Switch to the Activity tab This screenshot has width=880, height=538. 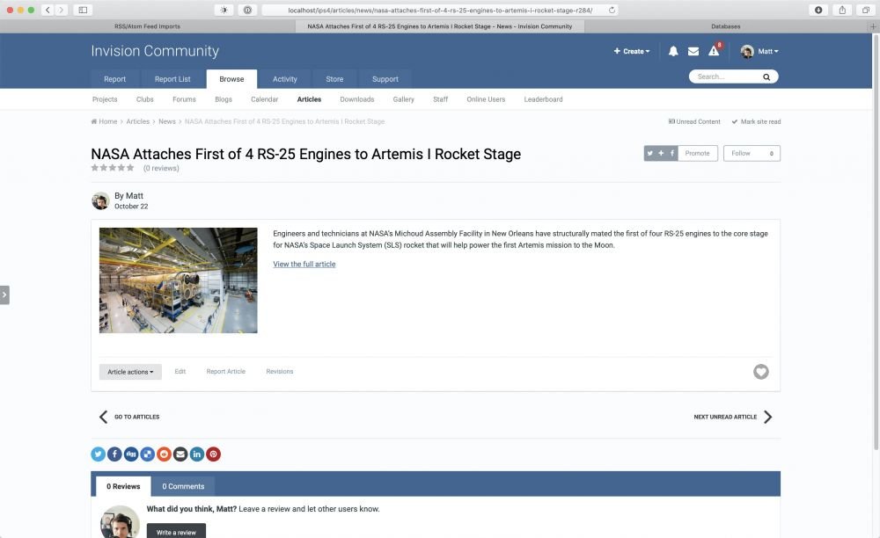coord(284,79)
